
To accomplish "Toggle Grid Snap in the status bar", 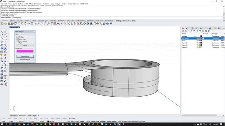I will coord(70,121).
